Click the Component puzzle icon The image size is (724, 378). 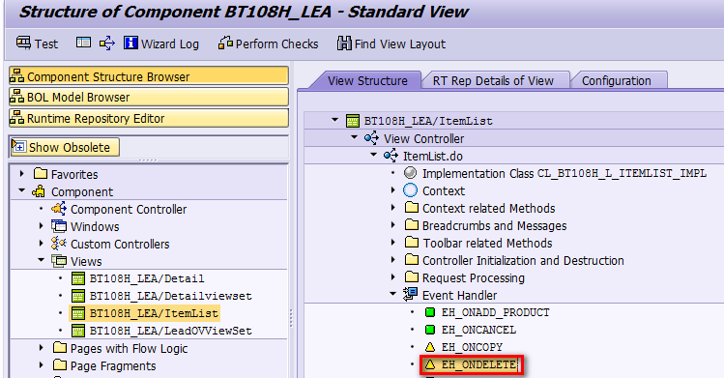point(39,191)
